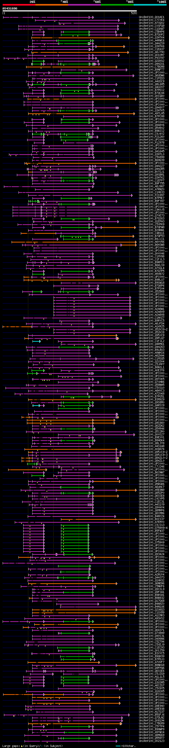Click the orange alignment bar for UniRef100_B3M929
This screenshot has height=748, width=169.
(83, 400)
